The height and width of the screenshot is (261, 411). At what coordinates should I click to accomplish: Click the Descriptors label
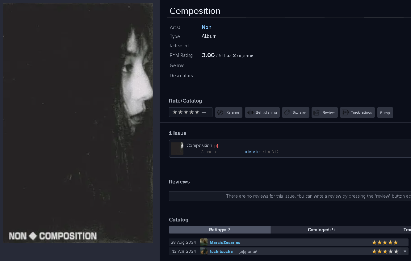(x=181, y=76)
